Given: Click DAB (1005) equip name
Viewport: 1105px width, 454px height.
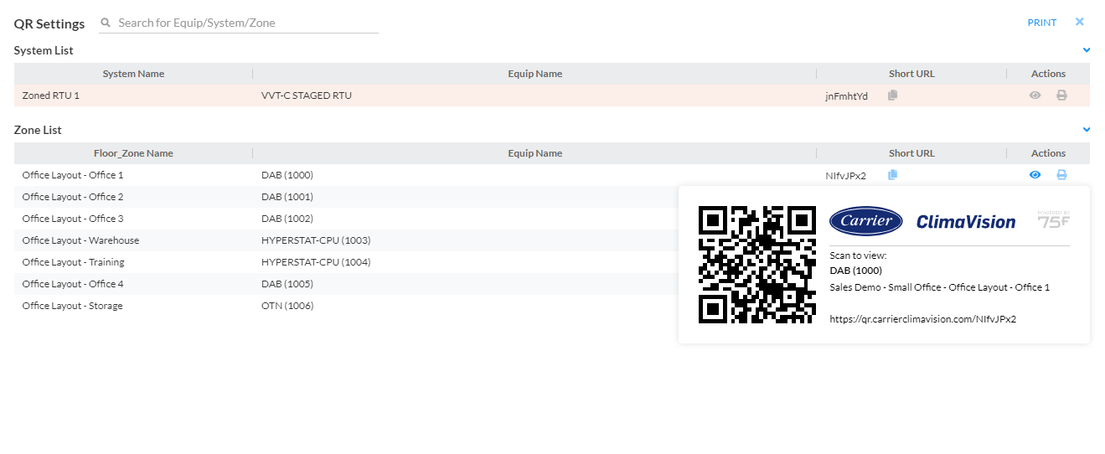Looking at the screenshot, I should [x=287, y=284].
